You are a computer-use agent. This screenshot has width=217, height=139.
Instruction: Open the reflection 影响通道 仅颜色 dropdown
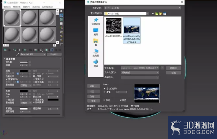[x=26, y=85]
